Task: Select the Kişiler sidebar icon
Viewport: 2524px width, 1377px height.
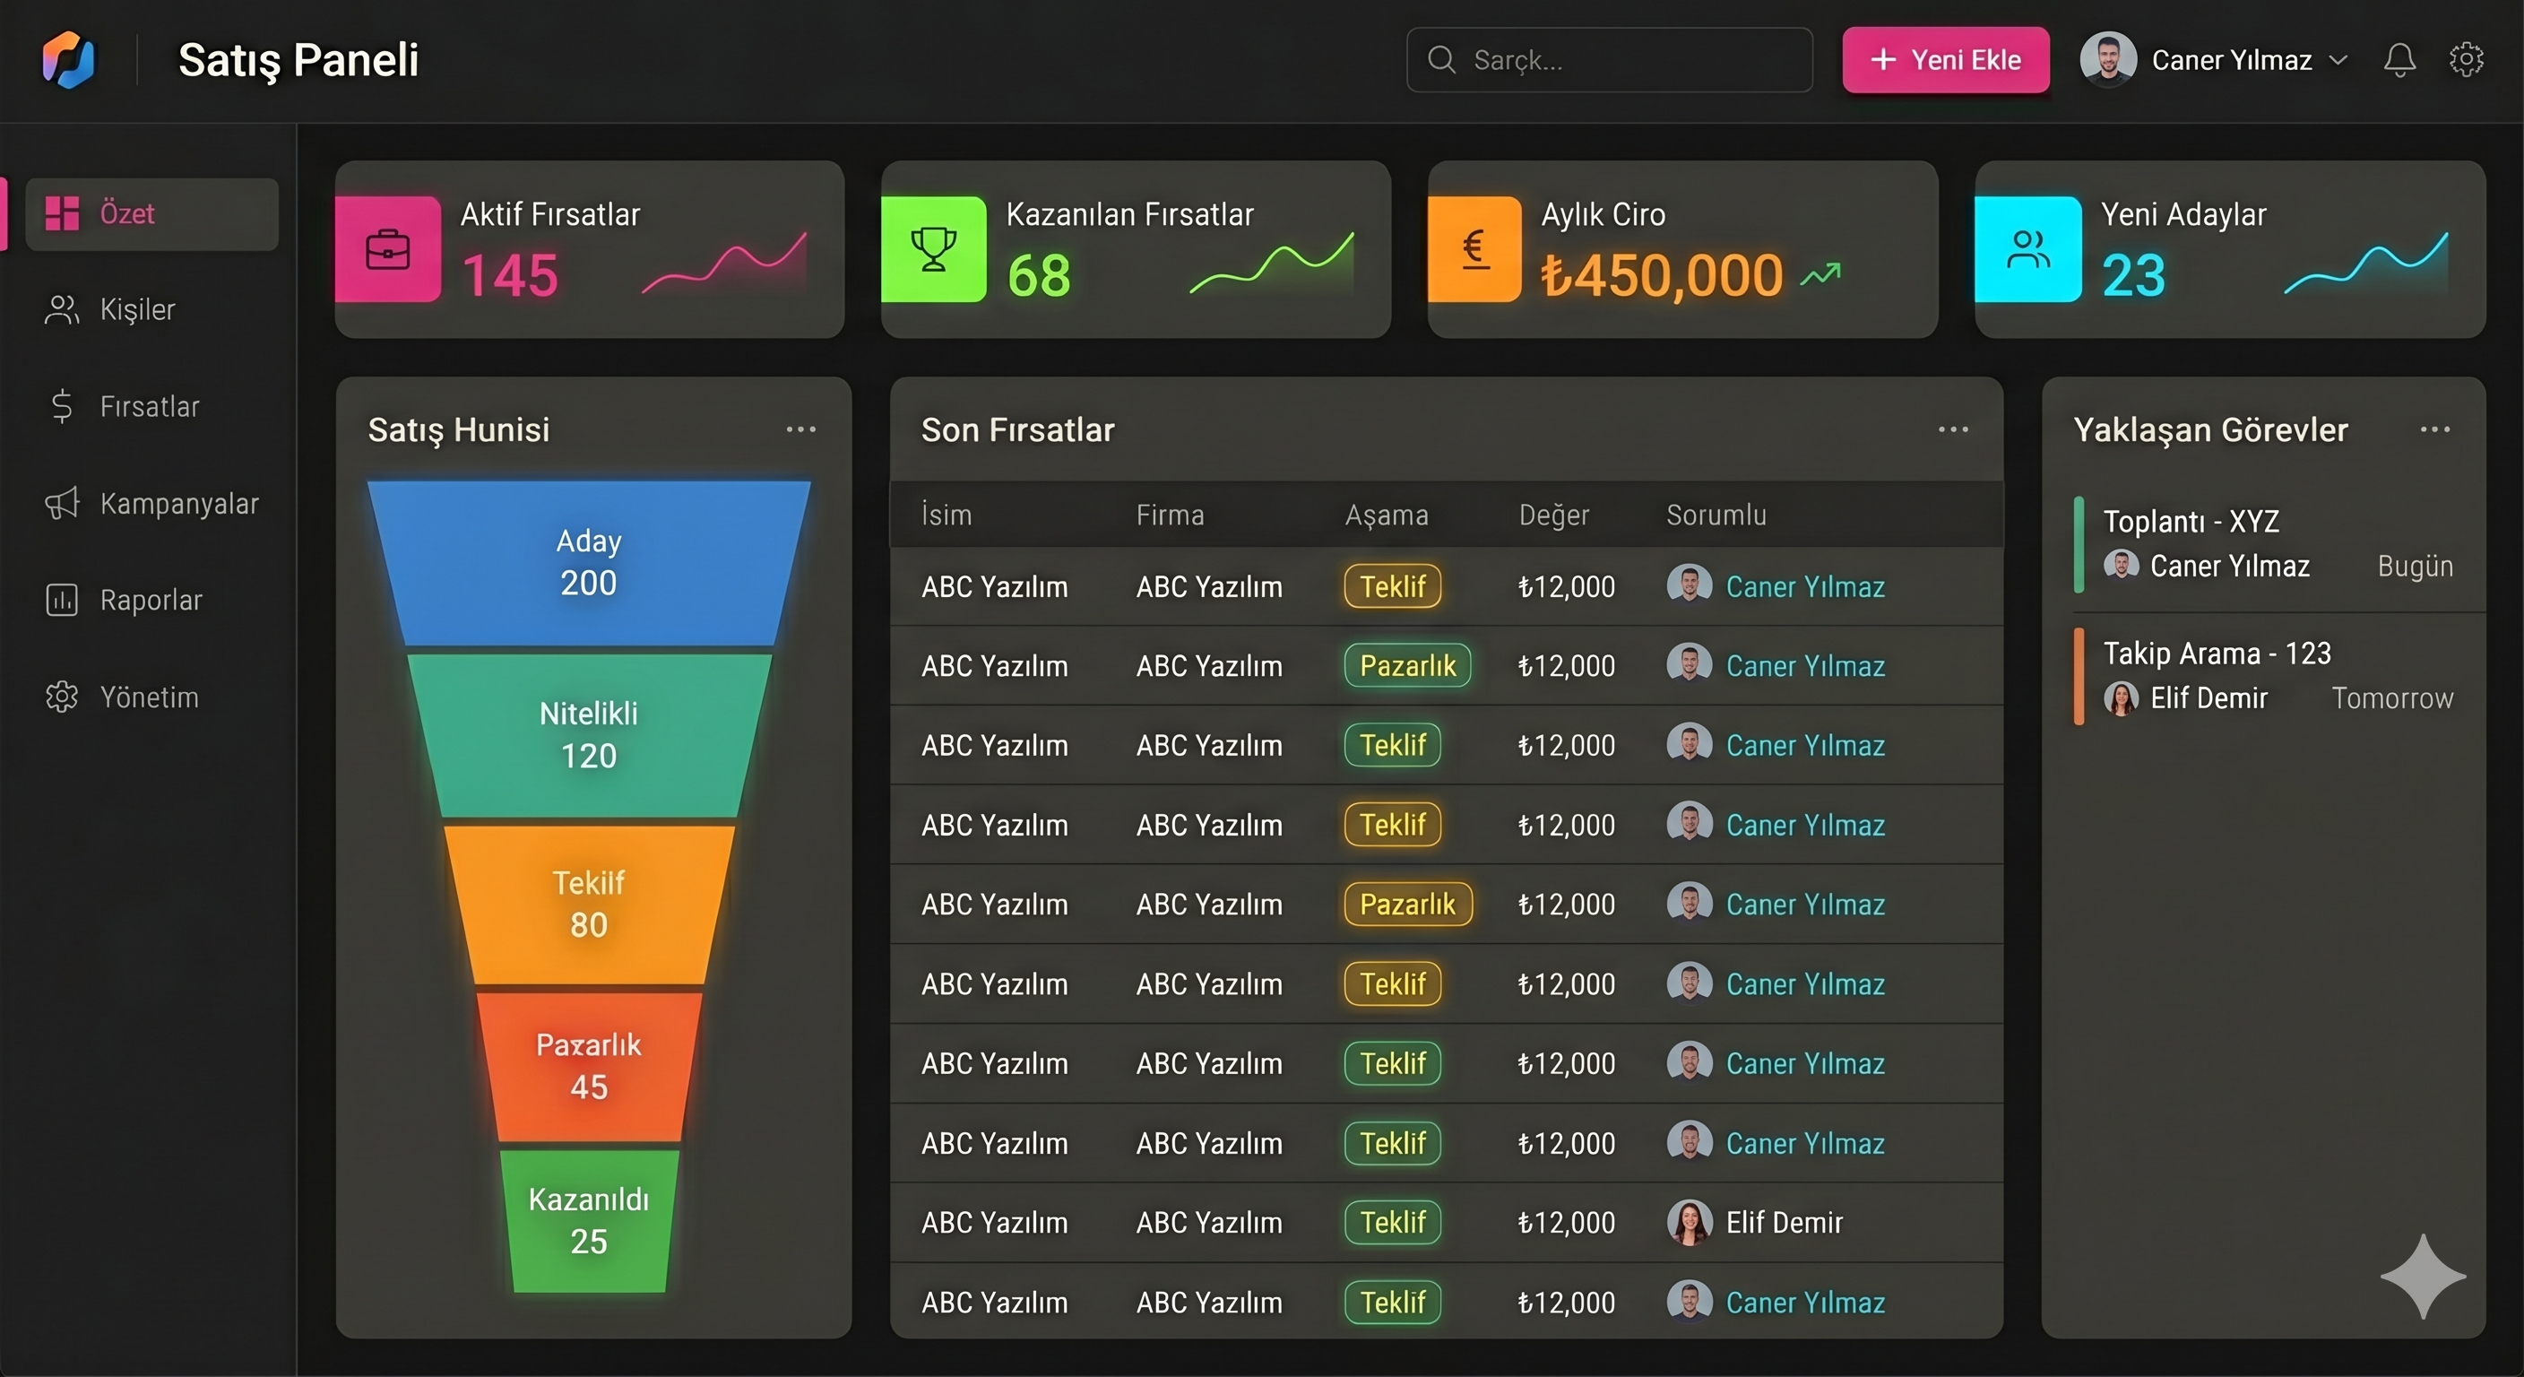Action: pos(62,309)
